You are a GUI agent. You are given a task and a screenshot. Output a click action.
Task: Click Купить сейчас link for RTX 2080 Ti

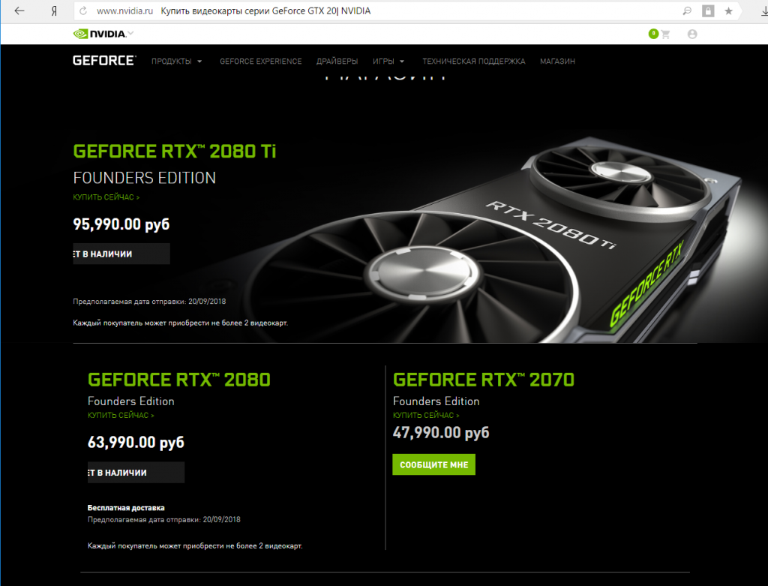106,197
